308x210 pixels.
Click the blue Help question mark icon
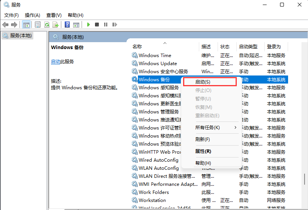pos(67,25)
